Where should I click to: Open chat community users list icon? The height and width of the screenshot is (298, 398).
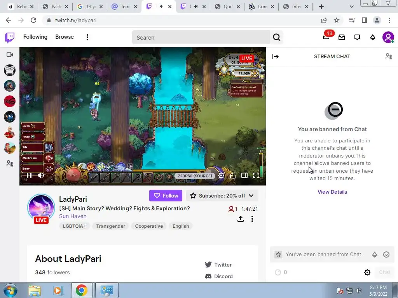(388, 56)
